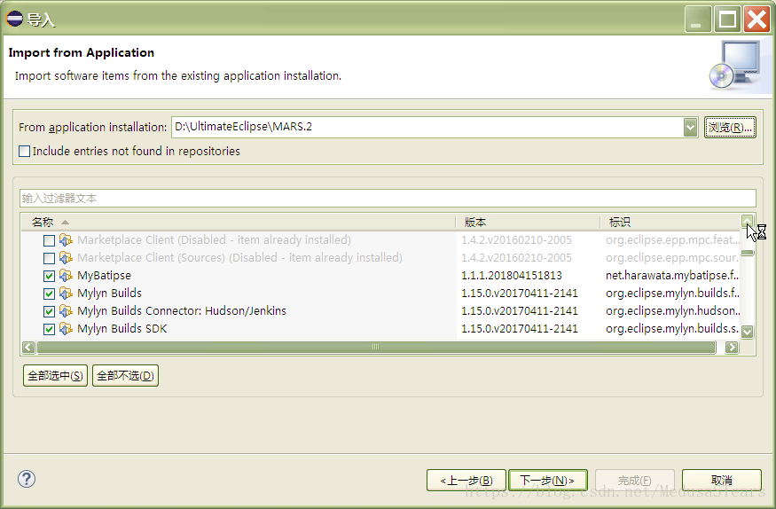
Task: Check the Marketplace Client (Sources) checkbox
Action: (49, 258)
